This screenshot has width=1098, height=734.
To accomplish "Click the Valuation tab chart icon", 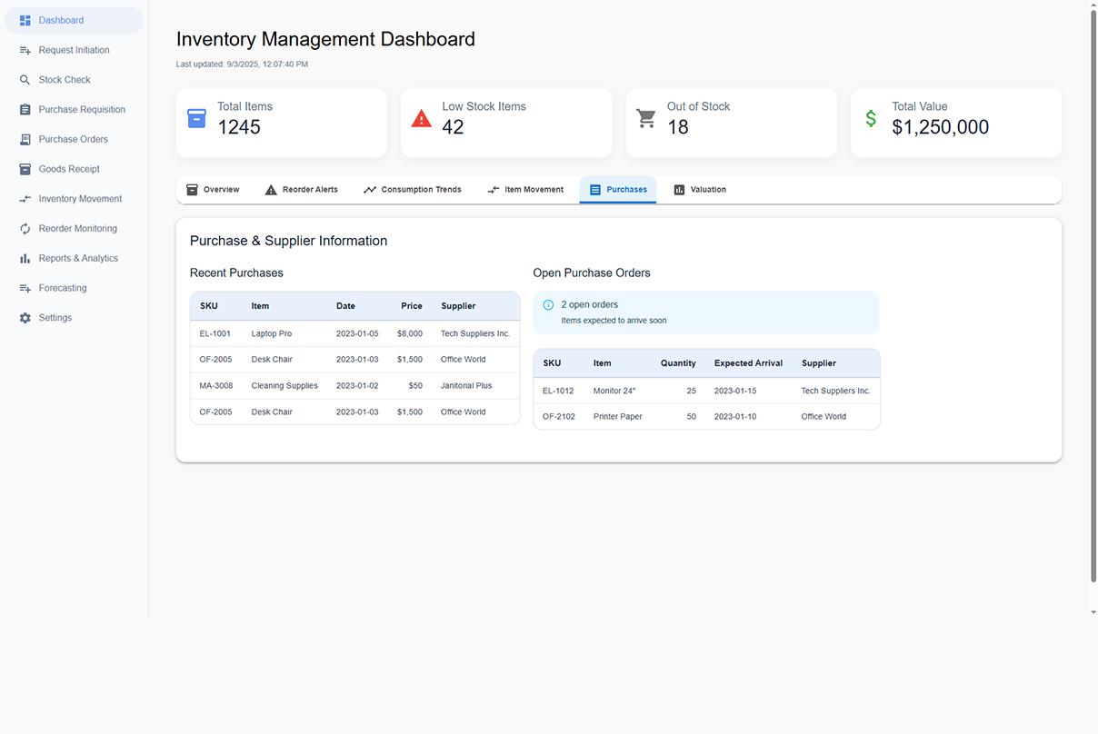I will [679, 190].
